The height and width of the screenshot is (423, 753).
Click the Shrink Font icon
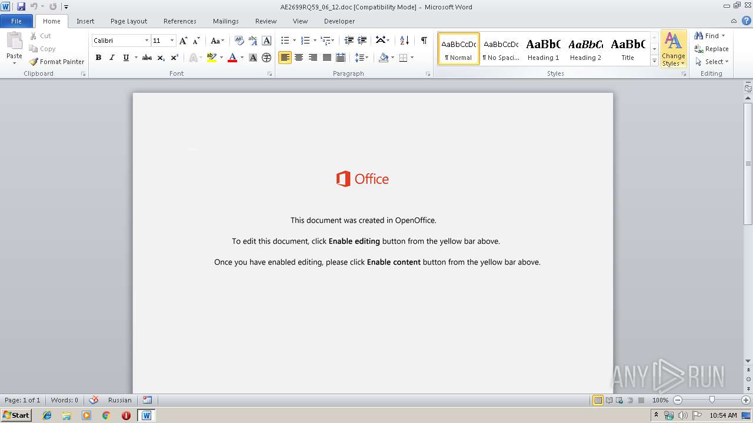(x=196, y=41)
